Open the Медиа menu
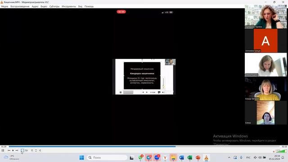Screen dimensions: 288x162 (x=4, y=6)
